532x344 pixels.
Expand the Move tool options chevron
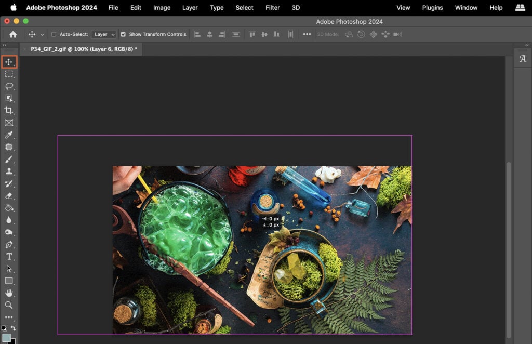point(43,34)
